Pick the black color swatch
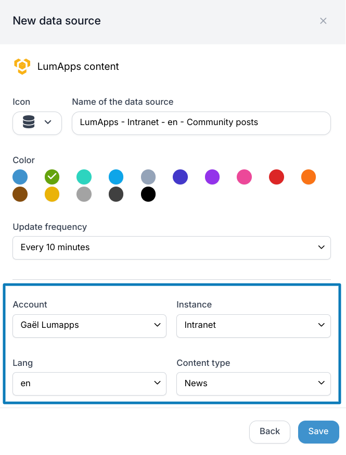This screenshot has width=346, height=455. [148, 194]
